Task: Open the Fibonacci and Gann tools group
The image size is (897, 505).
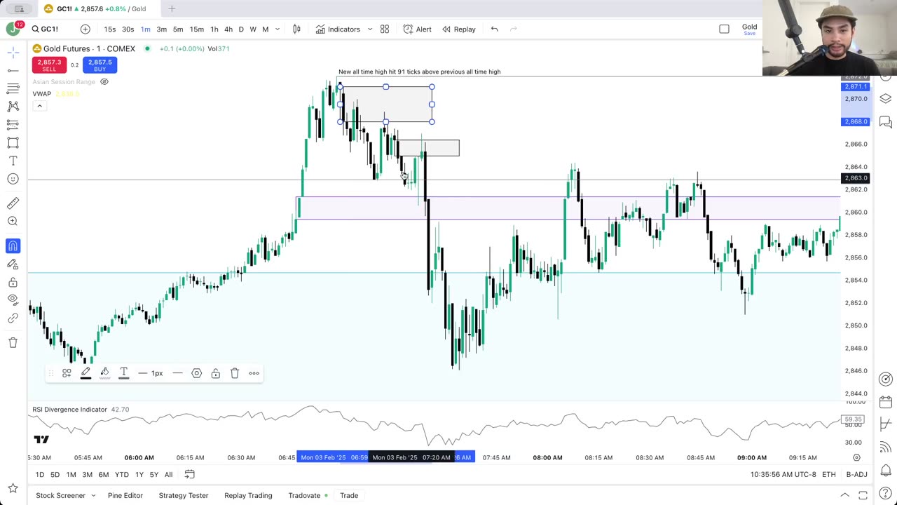Action: [13, 88]
